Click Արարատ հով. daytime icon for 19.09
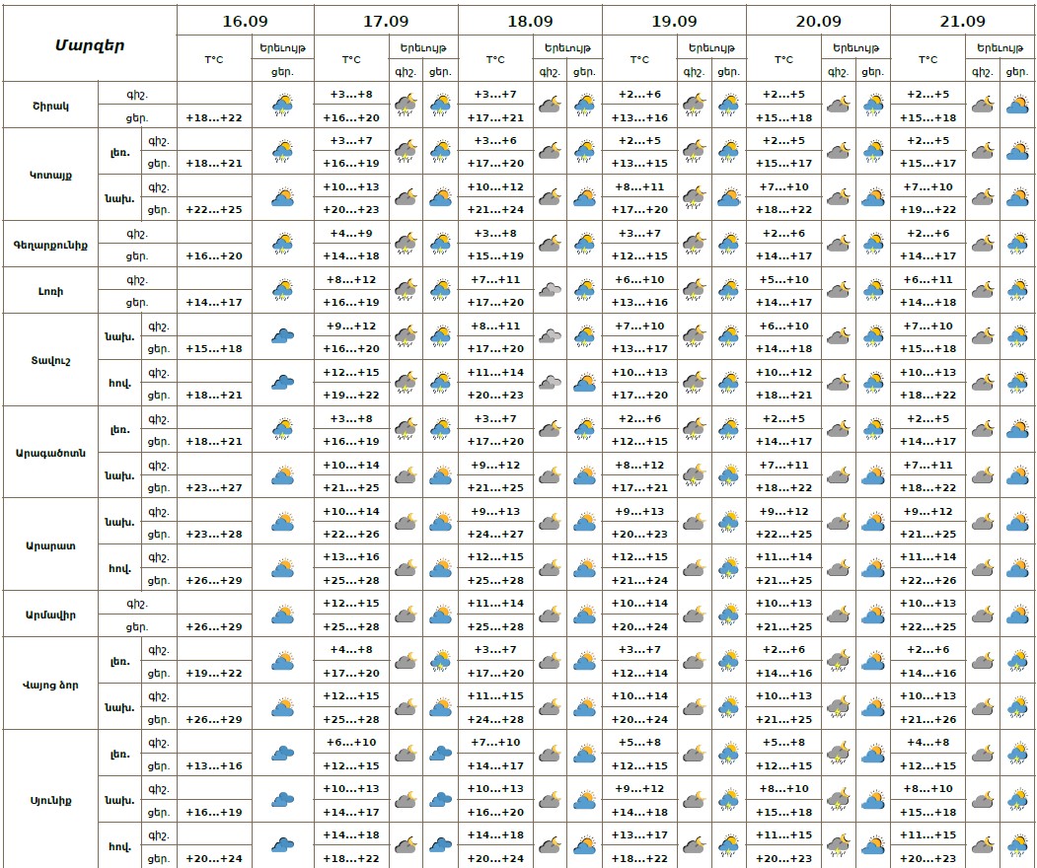Screen dimensions: 1037x868 click(728, 568)
